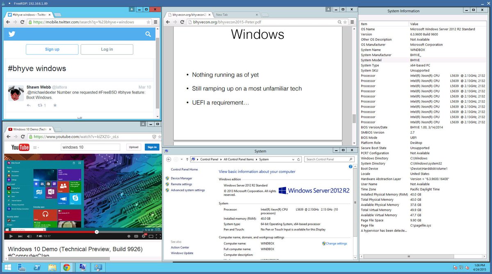Switch to Chrome on the taskbar

(66, 268)
